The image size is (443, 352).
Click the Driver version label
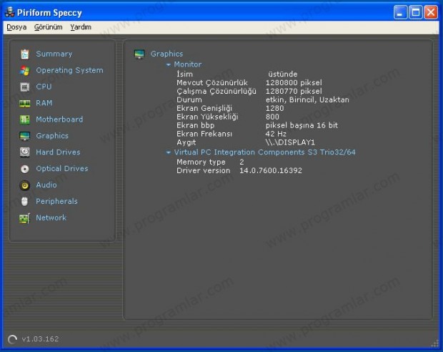pos(204,170)
